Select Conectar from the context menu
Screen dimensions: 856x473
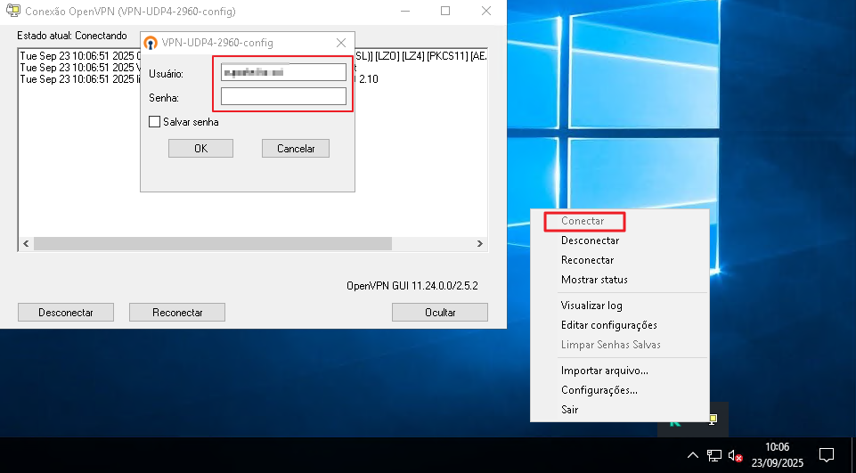click(583, 221)
